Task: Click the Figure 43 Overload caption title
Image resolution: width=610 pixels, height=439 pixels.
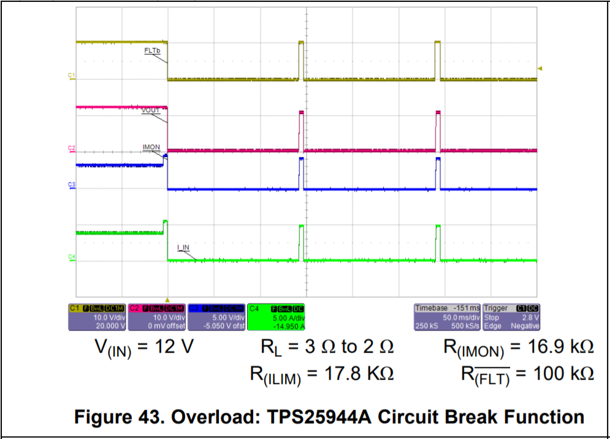Action: coord(329,416)
